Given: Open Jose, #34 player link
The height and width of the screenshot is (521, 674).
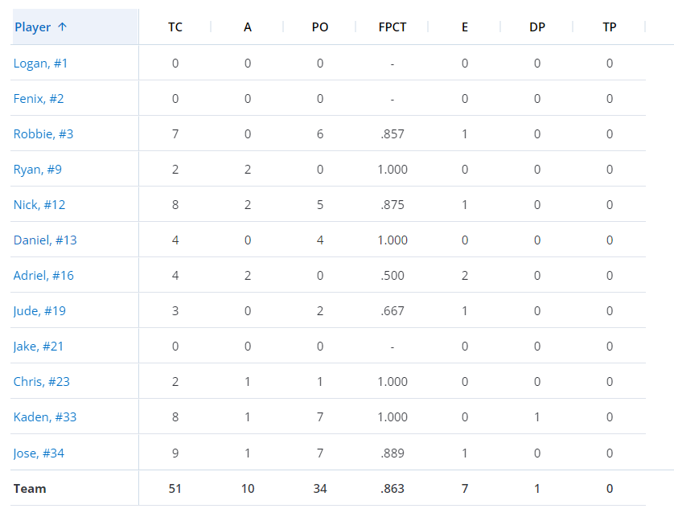Looking at the screenshot, I should [x=39, y=453].
